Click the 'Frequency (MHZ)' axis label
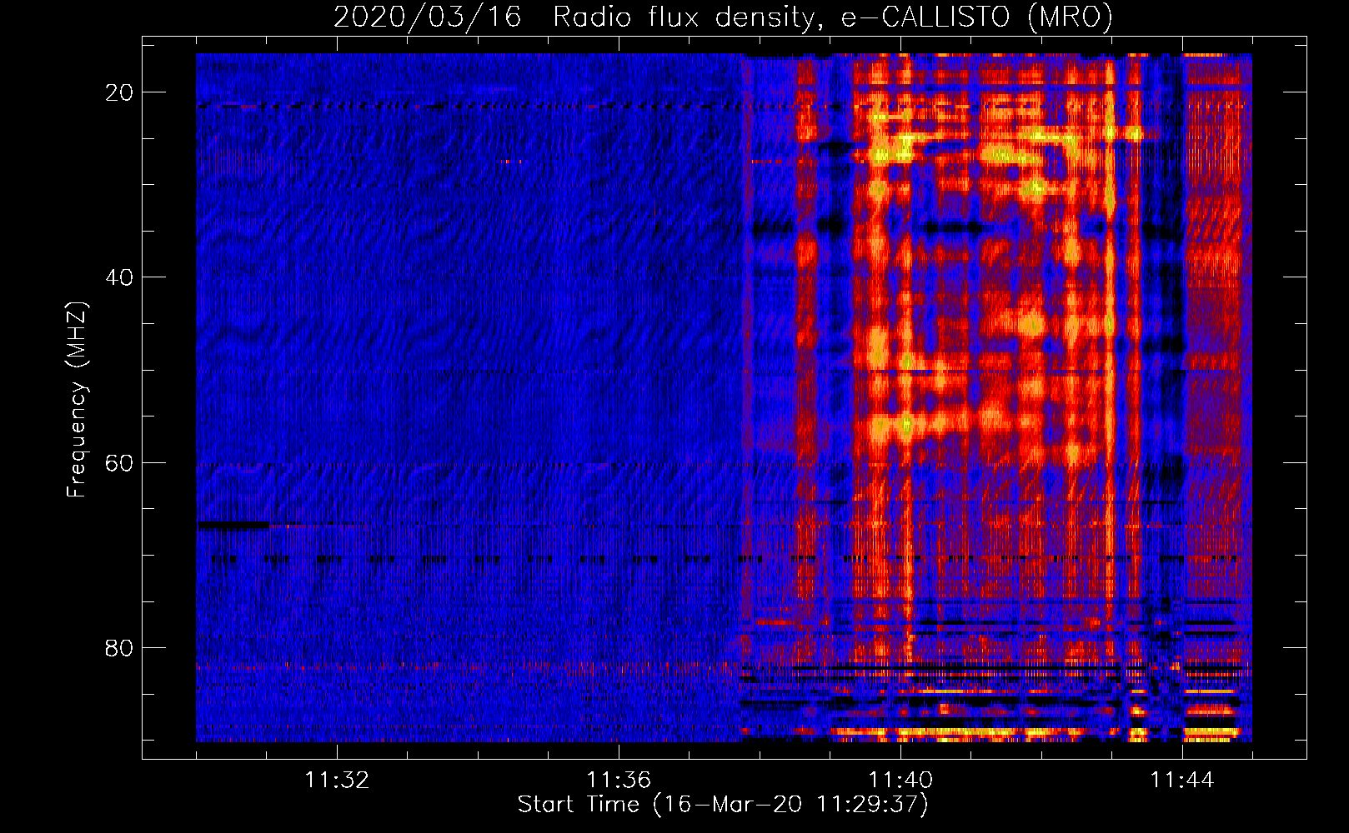 (x=77, y=400)
